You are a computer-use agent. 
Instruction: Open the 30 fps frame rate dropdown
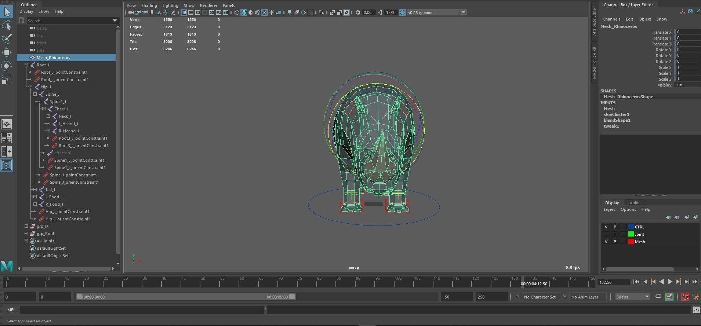point(647,297)
